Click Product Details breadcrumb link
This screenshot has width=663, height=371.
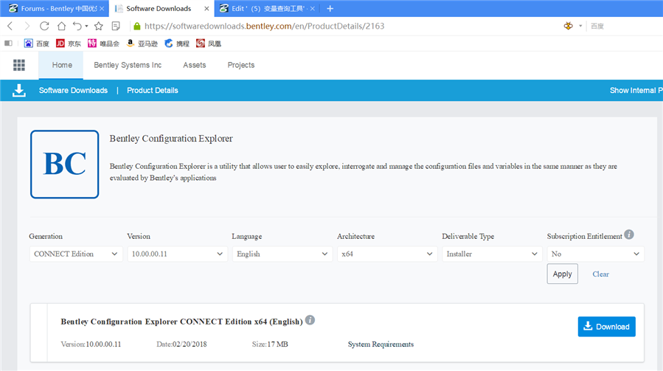152,91
